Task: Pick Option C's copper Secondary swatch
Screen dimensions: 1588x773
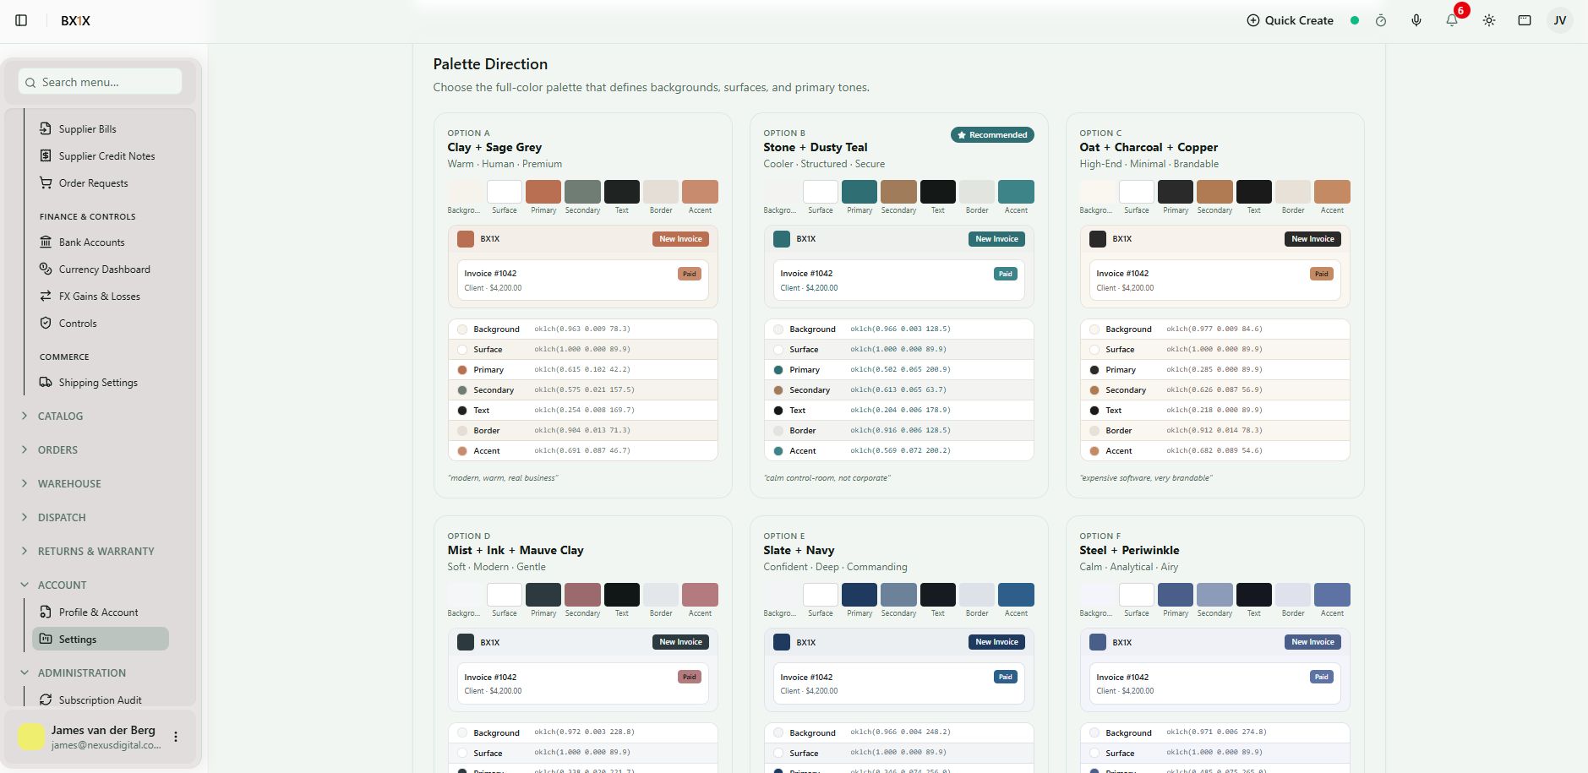Action: click(1214, 192)
